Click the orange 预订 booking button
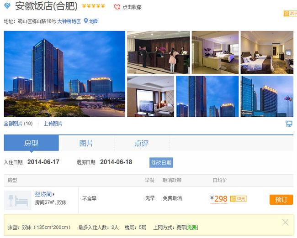Image resolution: width=297 pixels, height=238 pixels. (281, 200)
